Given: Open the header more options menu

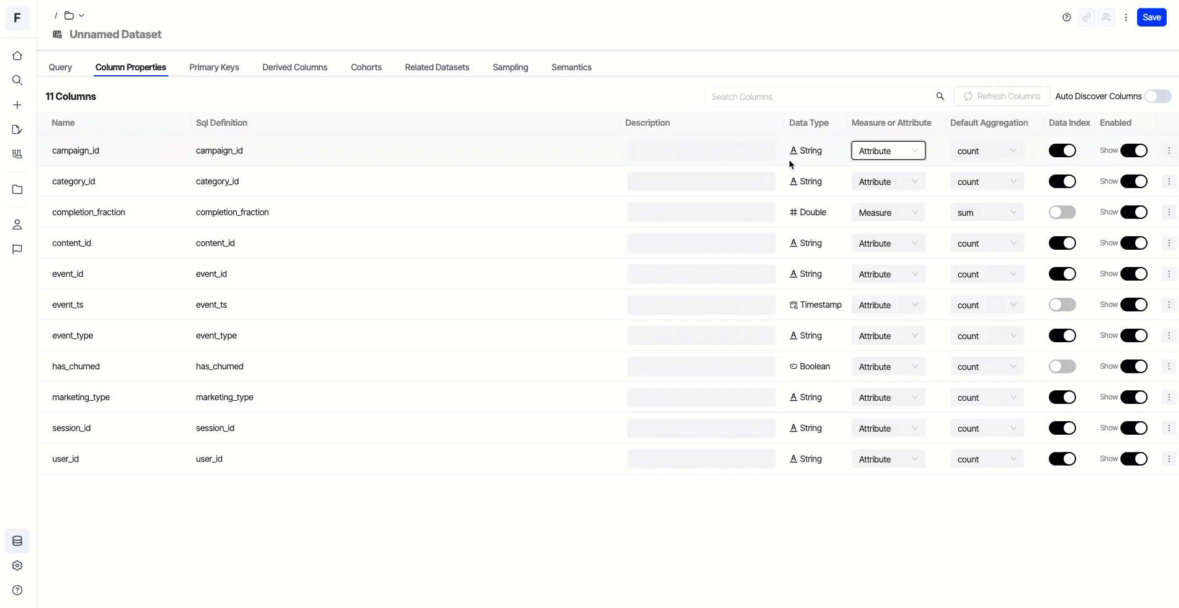Looking at the screenshot, I should [1126, 17].
